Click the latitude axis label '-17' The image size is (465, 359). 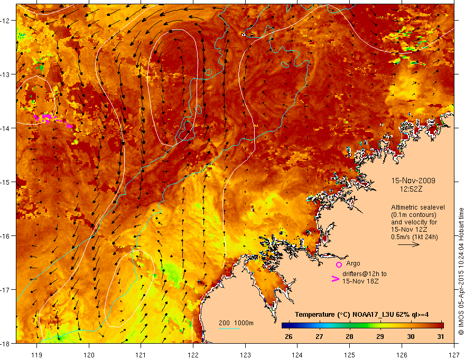point(6,290)
